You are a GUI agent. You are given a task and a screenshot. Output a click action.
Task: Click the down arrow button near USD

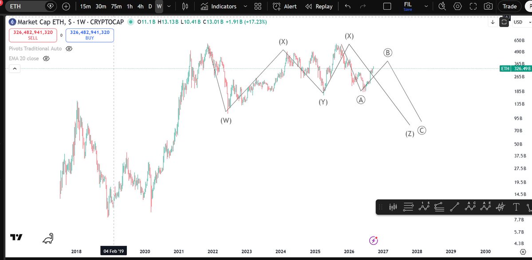tap(493, 22)
